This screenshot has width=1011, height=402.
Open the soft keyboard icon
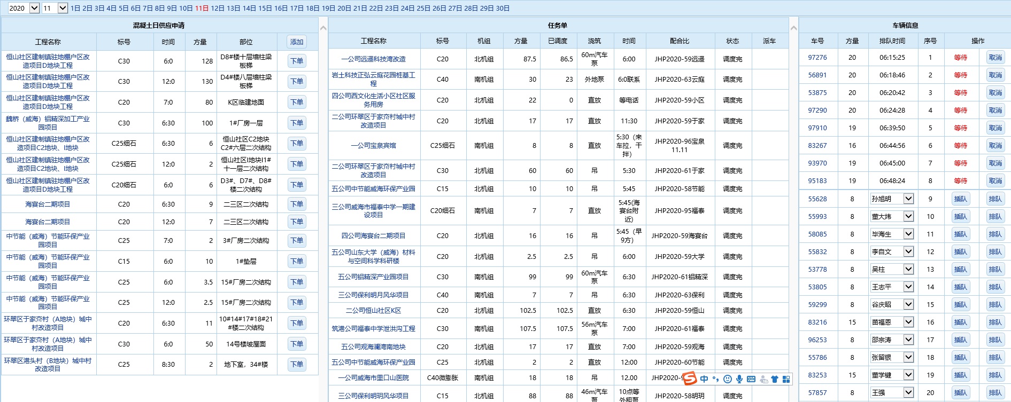[x=751, y=379]
